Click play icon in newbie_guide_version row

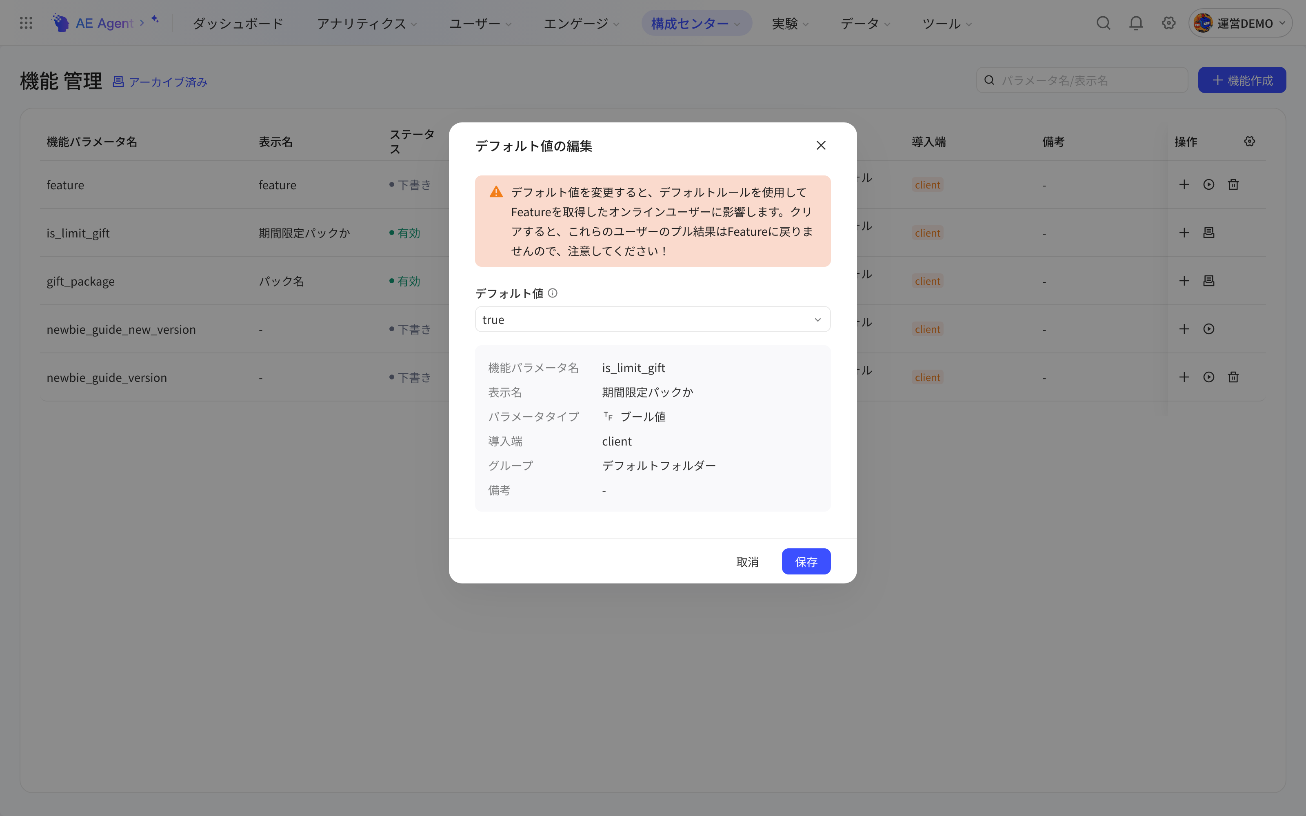[x=1208, y=377]
